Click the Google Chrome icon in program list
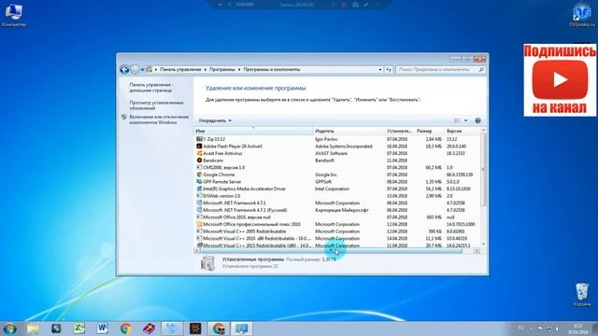 pos(199,175)
